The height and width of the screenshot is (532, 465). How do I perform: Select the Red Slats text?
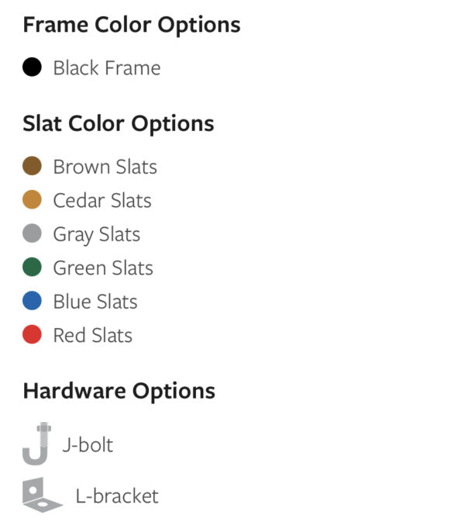[x=93, y=336]
